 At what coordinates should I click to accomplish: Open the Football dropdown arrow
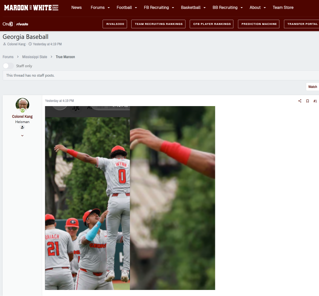136,8
